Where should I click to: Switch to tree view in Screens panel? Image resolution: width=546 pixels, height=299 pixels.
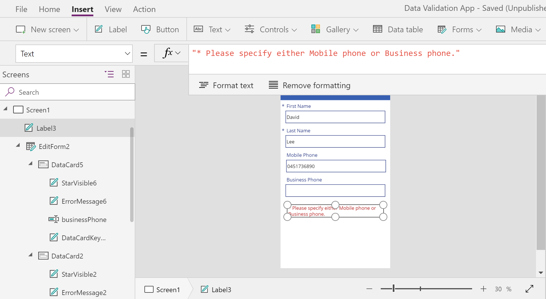tap(109, 74)
